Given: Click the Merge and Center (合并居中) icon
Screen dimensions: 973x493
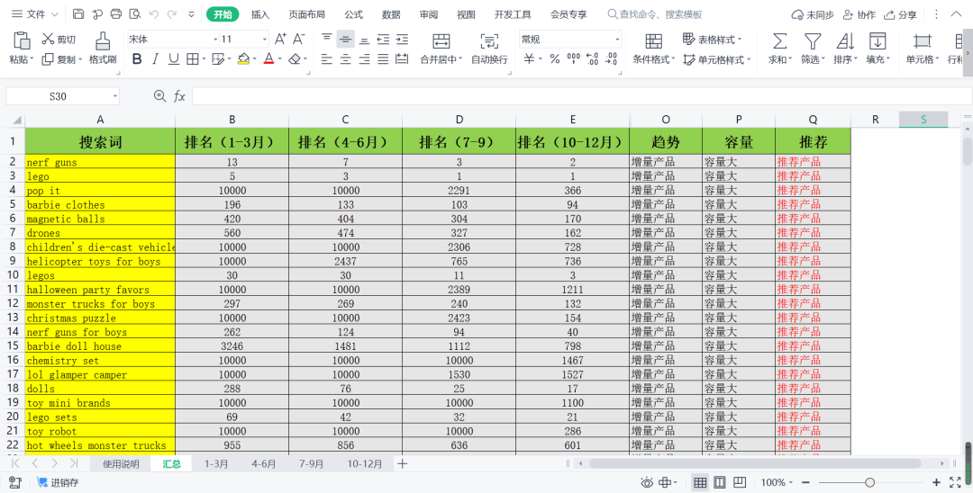Looking at the screenshot, I should pos(441,41).
